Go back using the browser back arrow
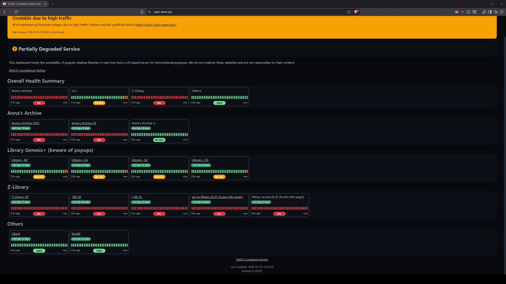 (4, 12)
